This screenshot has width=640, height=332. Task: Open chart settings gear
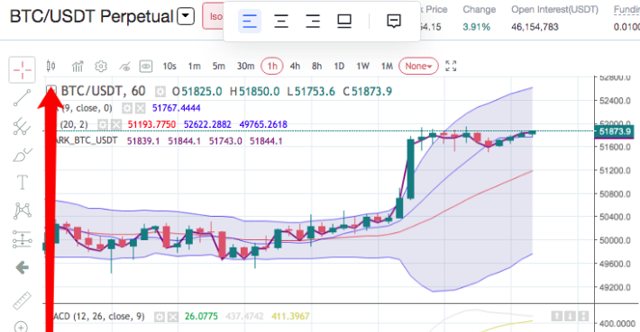coord(101,66)
